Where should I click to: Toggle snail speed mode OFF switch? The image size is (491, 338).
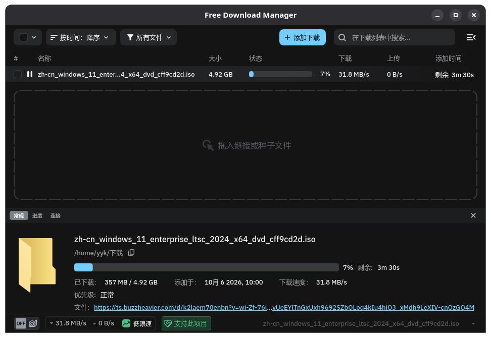tap(27, 323)
